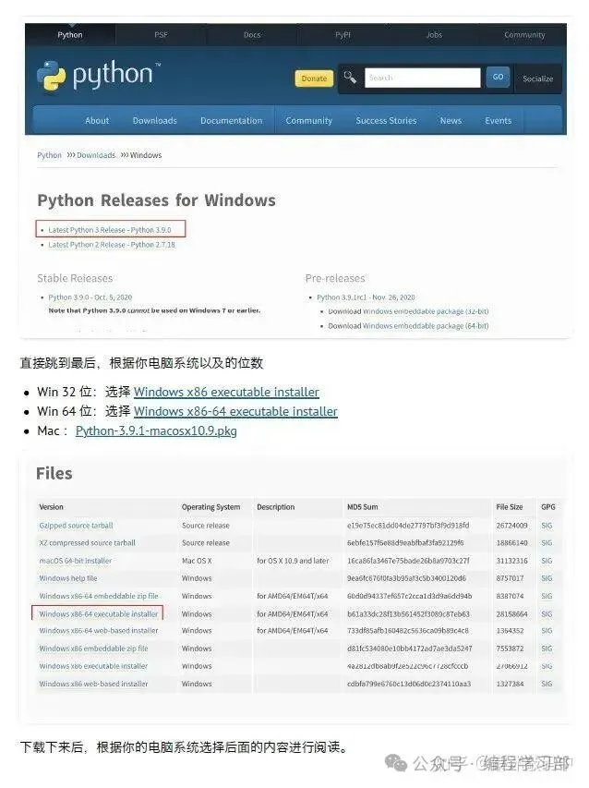Open the Socialize menu
Image resolution: width=589 pixels, height=788 pixels.
(x=537, y=79)
